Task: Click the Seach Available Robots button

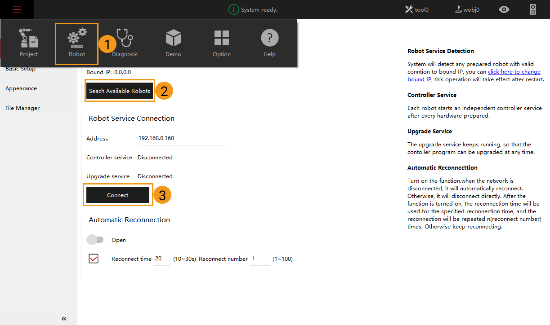Action: tap(120, 91)
